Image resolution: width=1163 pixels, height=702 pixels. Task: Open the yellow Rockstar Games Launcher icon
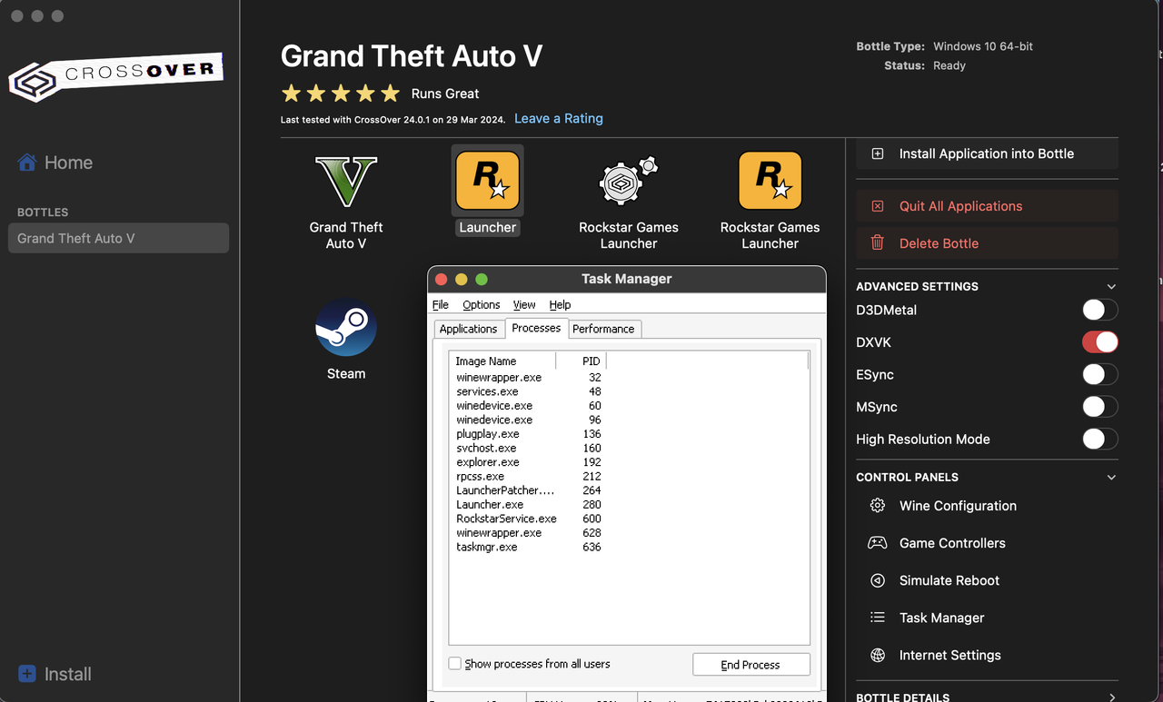tap(770, 181)
